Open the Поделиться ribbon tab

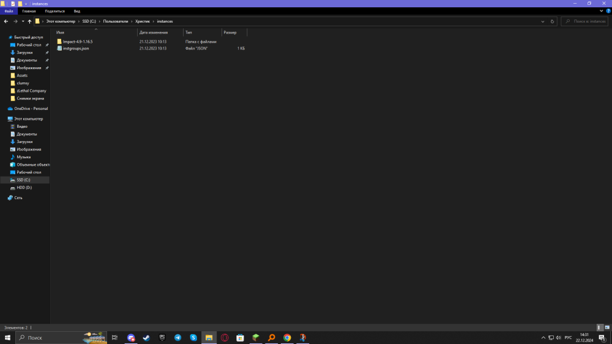pyautogui.click(x=54, y=11)
